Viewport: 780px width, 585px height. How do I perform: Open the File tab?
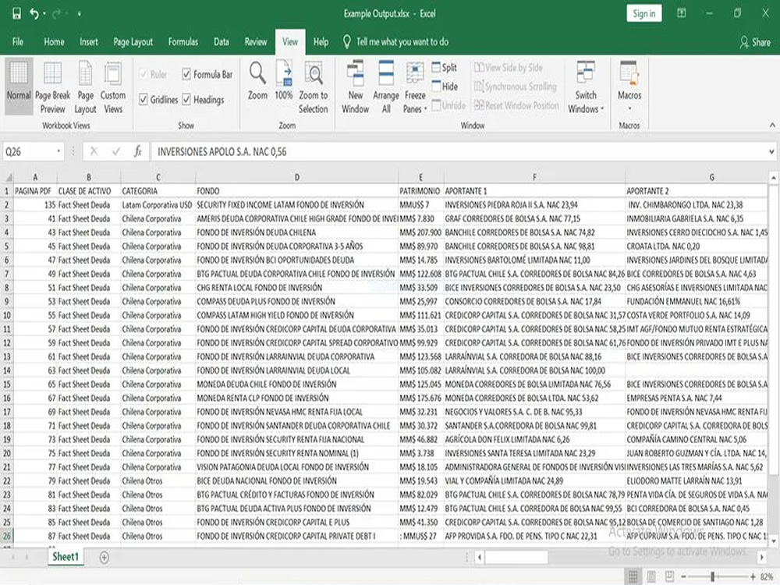(x=18, y=42)
